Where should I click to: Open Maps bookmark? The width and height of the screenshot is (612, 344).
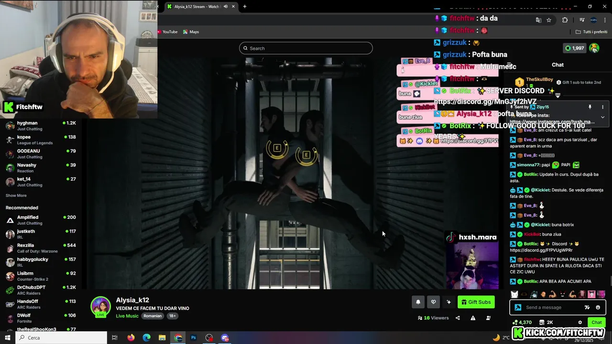click(191, 32)
